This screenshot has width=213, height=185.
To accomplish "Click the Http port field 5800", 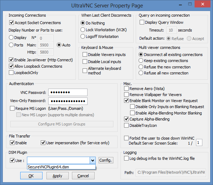I will 46,52.
